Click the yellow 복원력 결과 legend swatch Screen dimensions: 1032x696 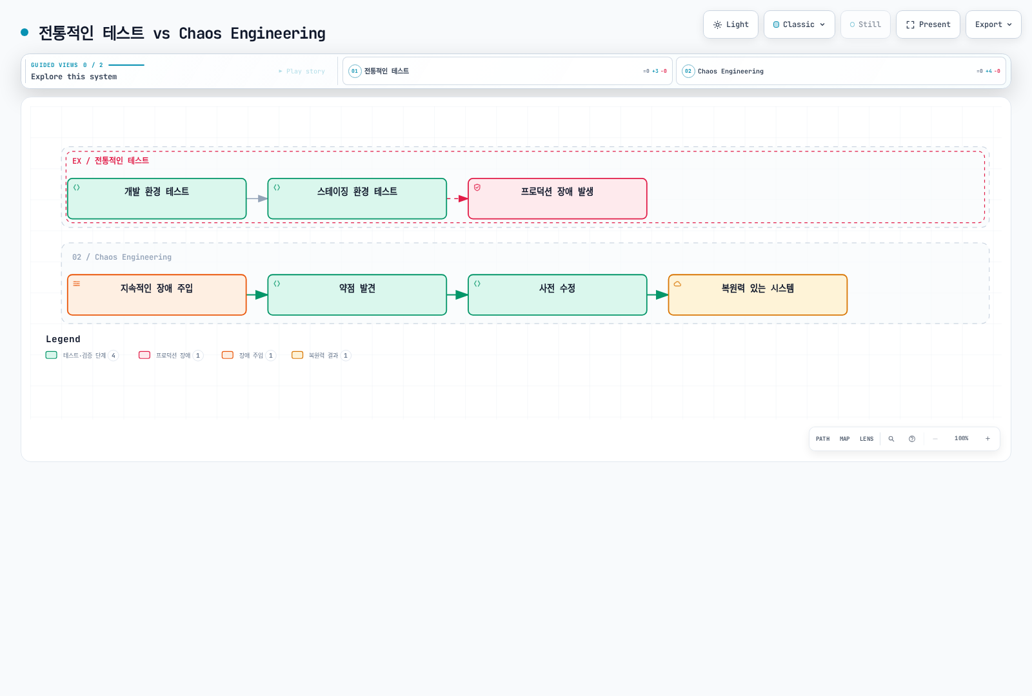coord(297,355)
